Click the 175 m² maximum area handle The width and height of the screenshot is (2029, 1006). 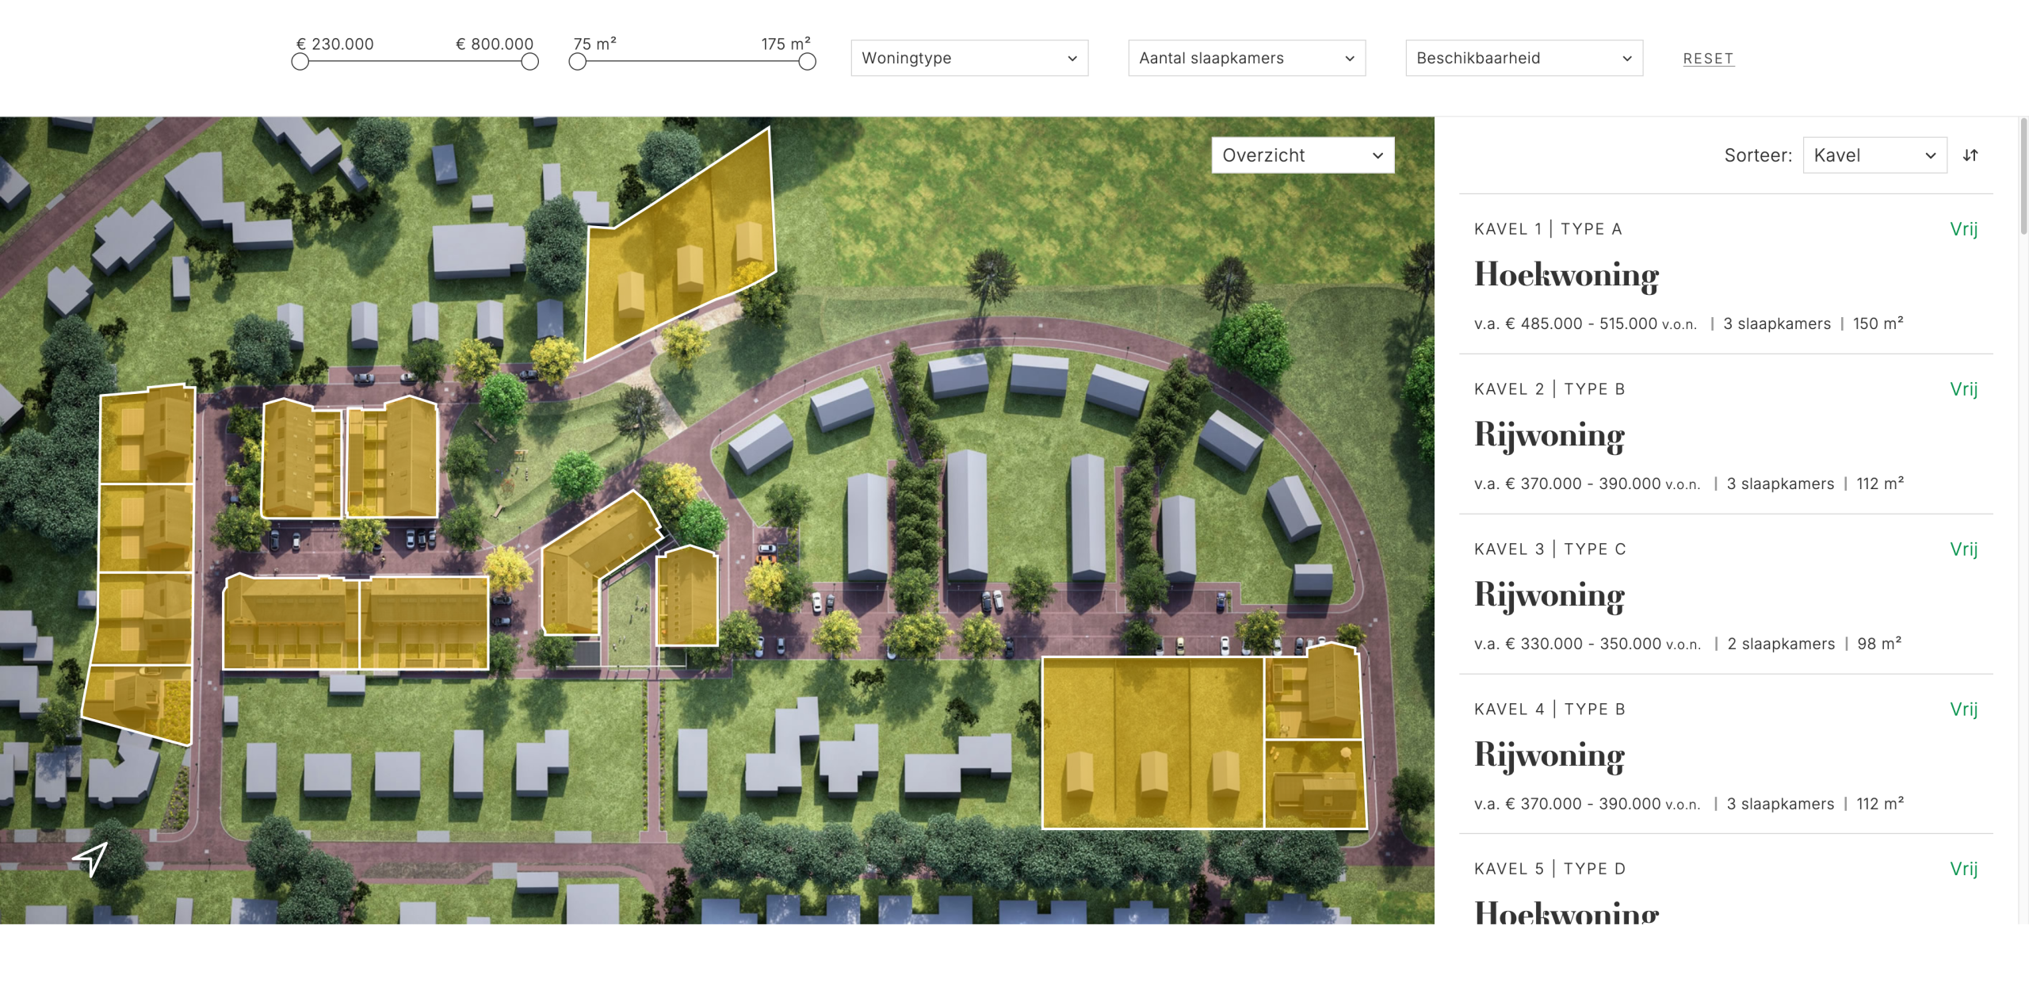coord(807,62)
